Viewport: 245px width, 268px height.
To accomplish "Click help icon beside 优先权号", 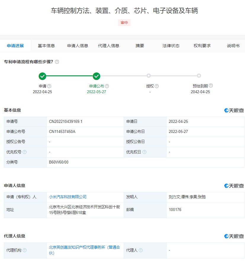I will tap(25, 152).
